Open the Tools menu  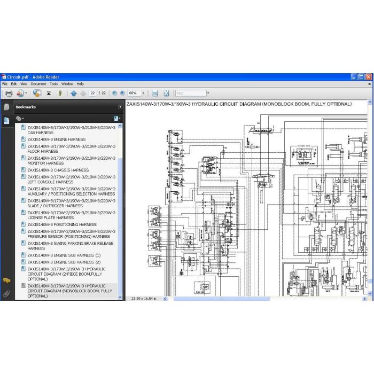(53, 84)
